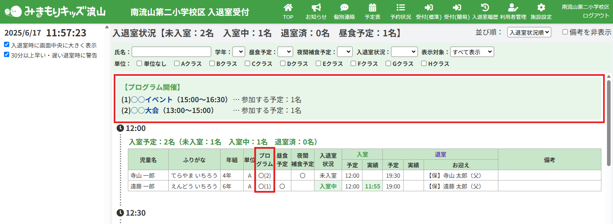Viewport: 613px width, 224px height.
Task: Open 予約状況 list icon
Action: 400,8
